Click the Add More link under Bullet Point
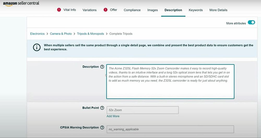Viewport: 261px width, 138px height. tap(113, 116)
